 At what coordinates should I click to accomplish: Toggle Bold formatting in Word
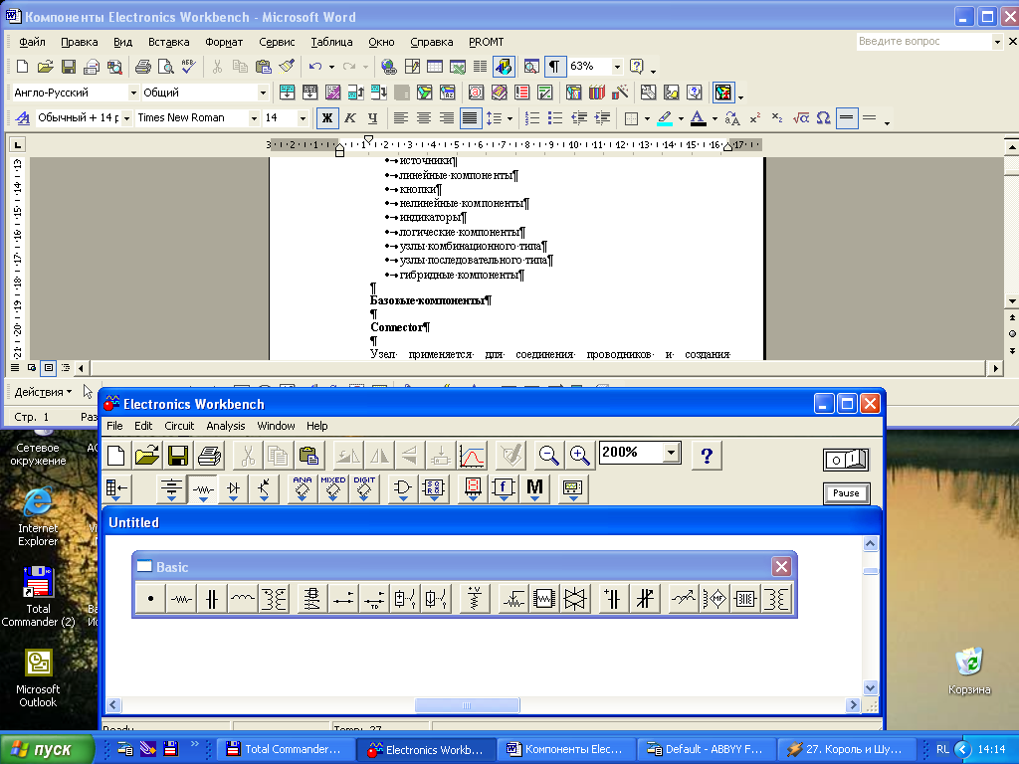coord(326,117)
